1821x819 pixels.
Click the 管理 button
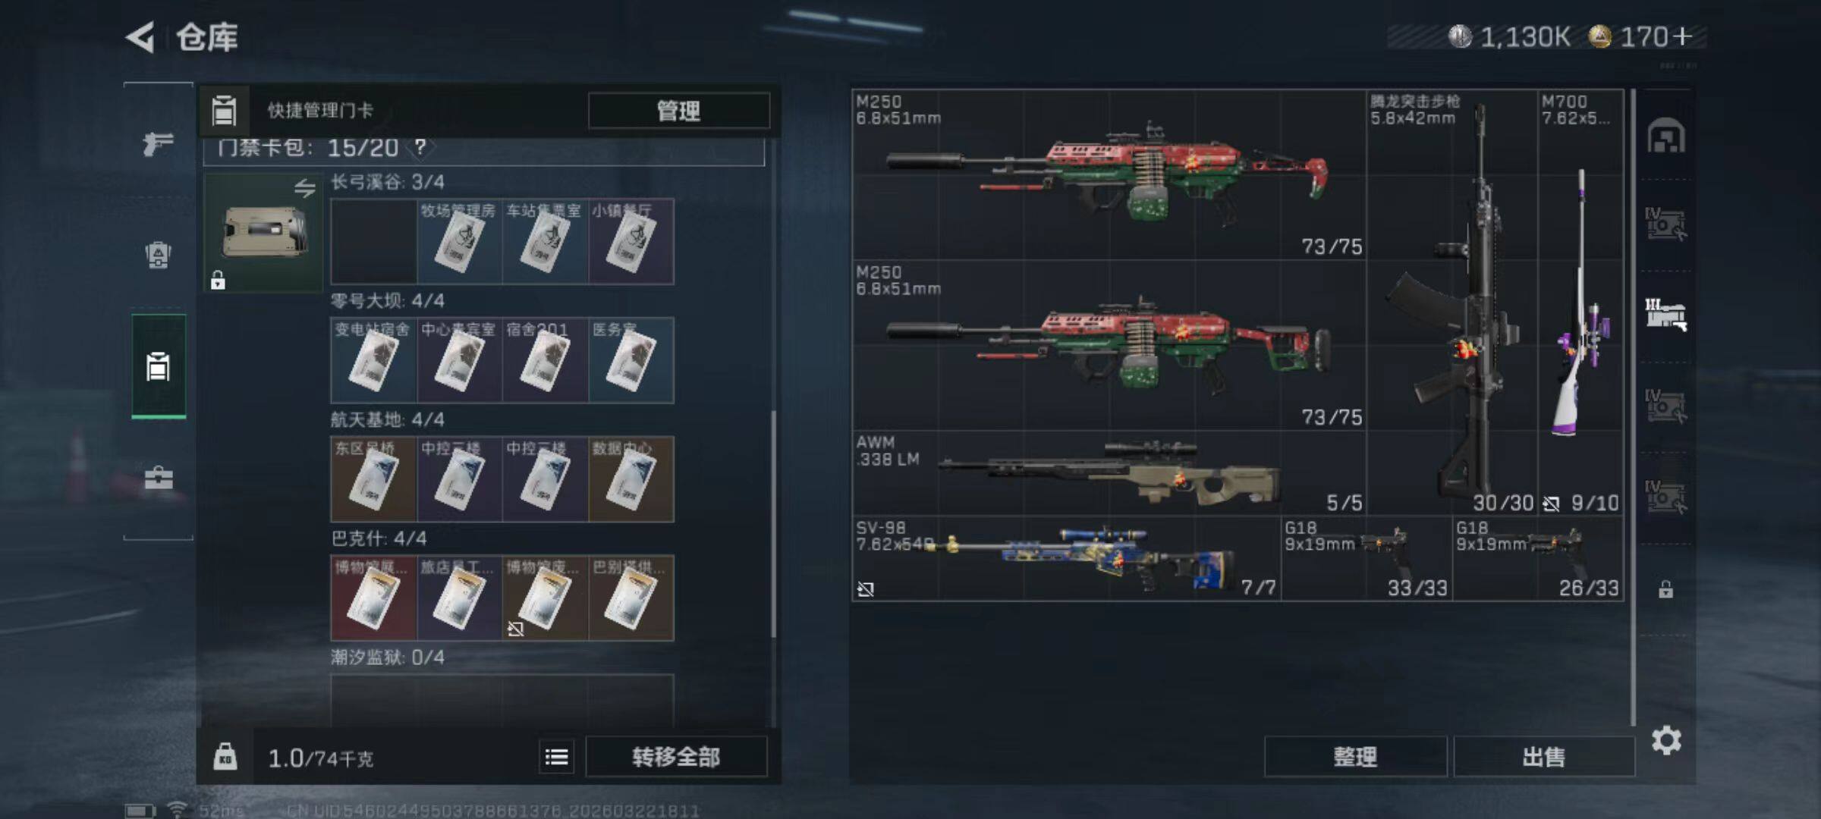click(679, 111)
